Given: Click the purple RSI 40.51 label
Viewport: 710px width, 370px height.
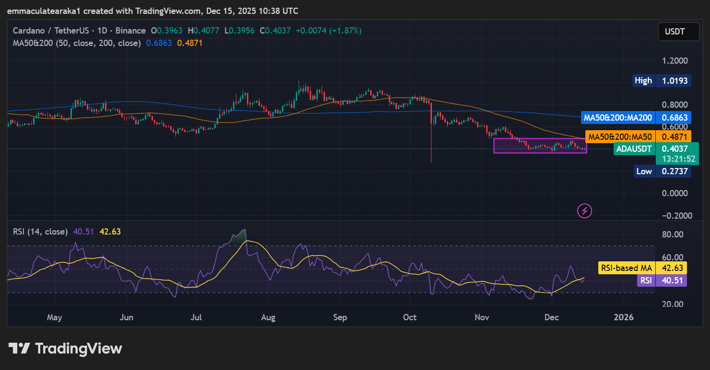Looking at the screenshot, I should [662, 280].
